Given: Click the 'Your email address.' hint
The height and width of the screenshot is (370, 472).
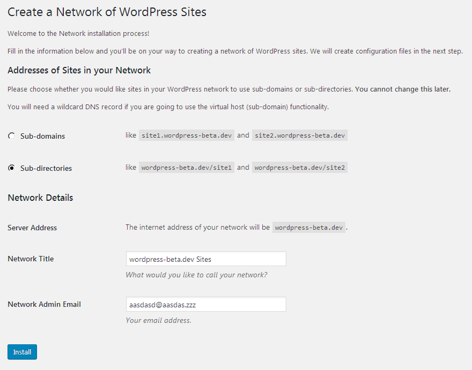Looking at the screenshot, I should [x=159, y=320].
